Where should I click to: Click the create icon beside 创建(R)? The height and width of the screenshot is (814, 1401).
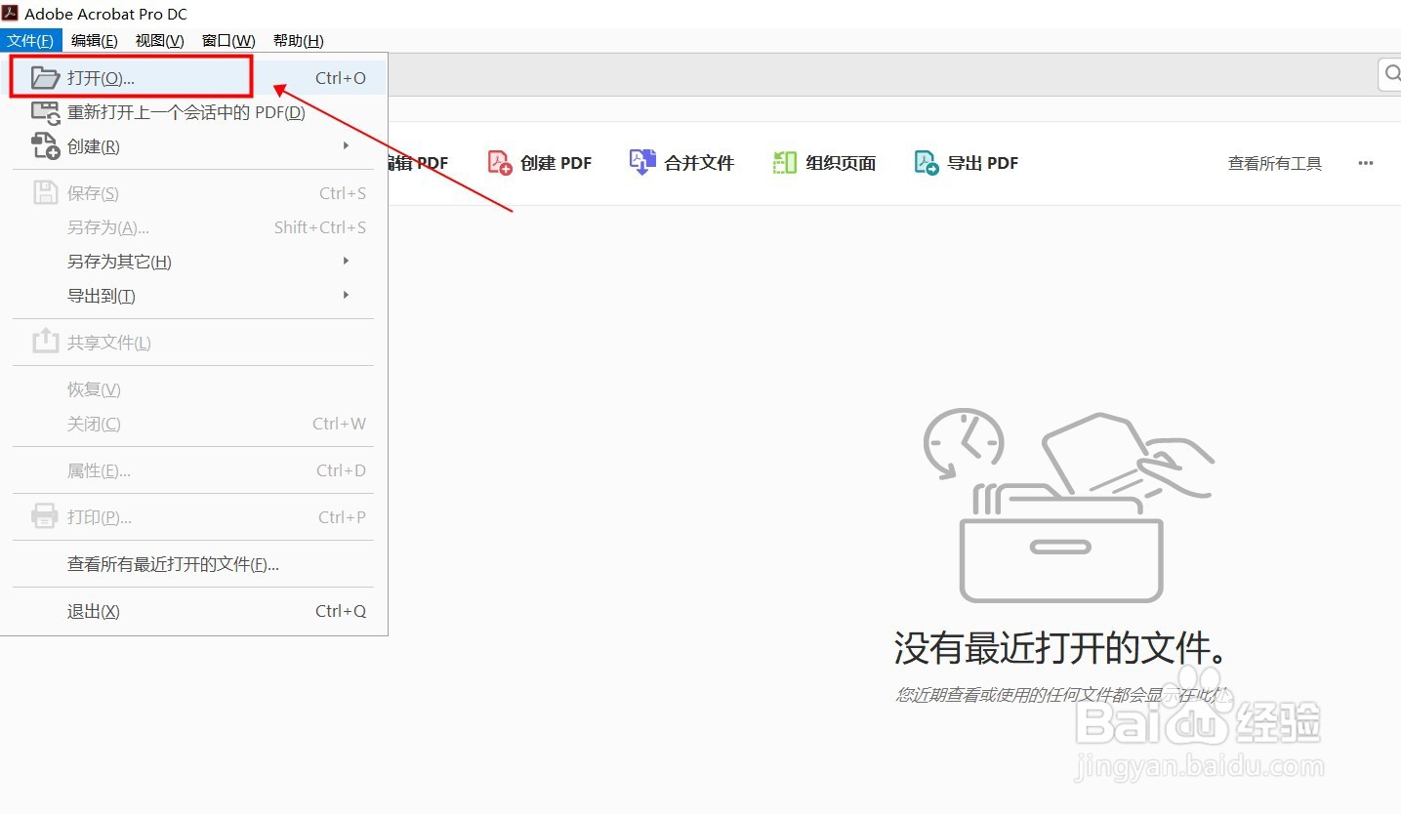[x=46, y=146]
